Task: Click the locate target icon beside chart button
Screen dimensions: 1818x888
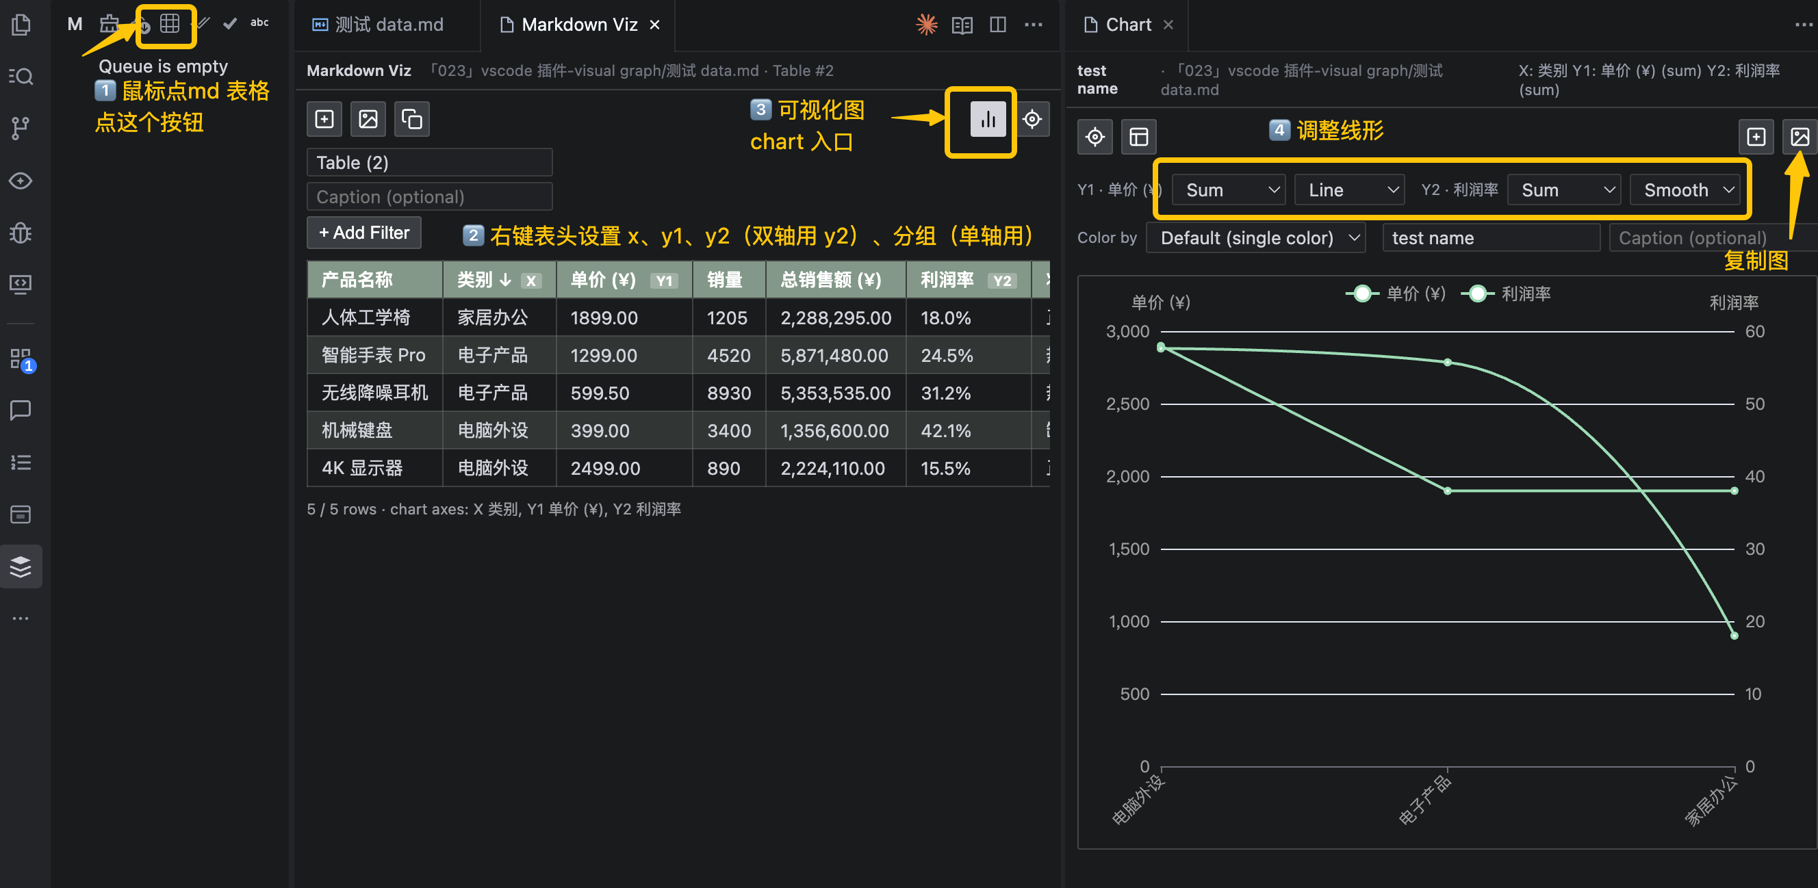Action: (1032, 119)
